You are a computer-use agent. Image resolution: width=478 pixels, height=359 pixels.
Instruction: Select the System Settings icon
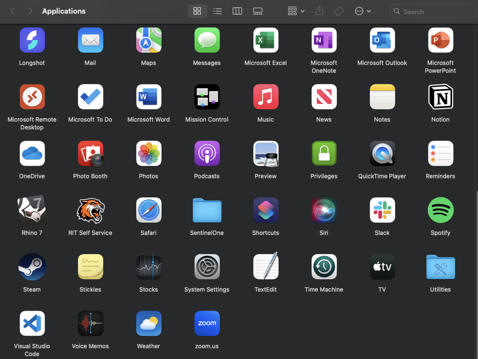(x=207, y=267)
